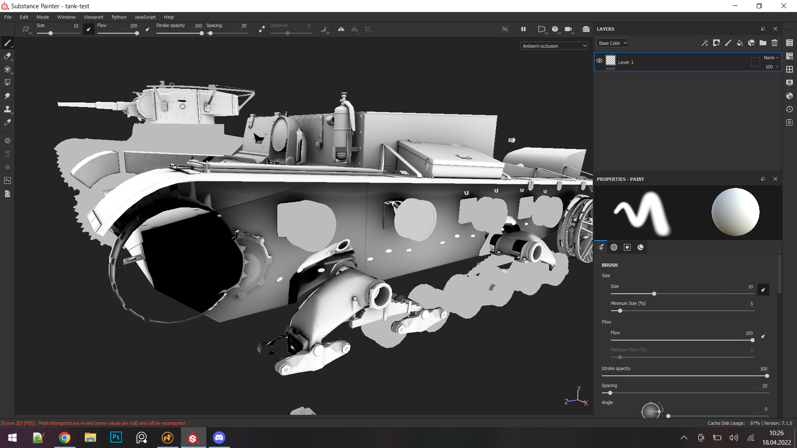Open the Viewport menu
The width and height of the screenshot is (797, 448).
pyautogui.click(x=93, y=17)
